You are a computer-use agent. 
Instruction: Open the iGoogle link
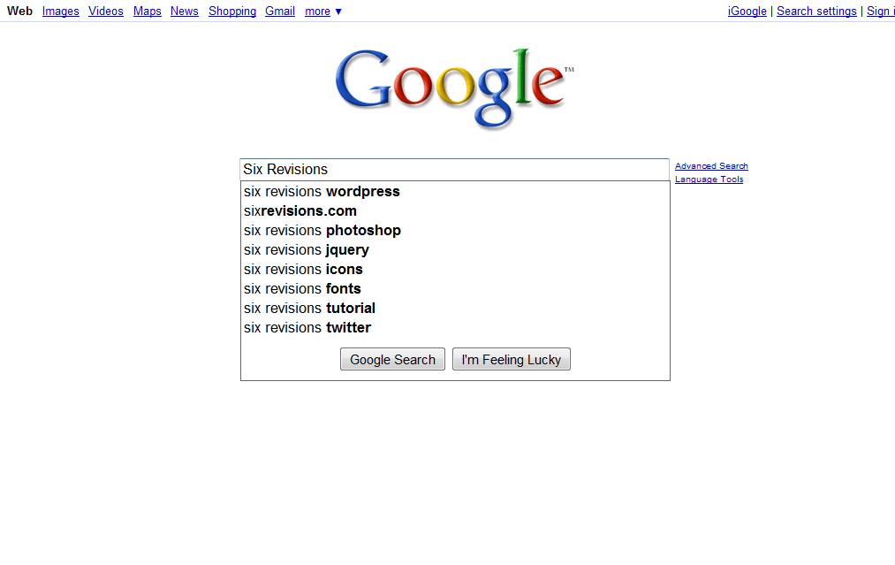point(747,11)
